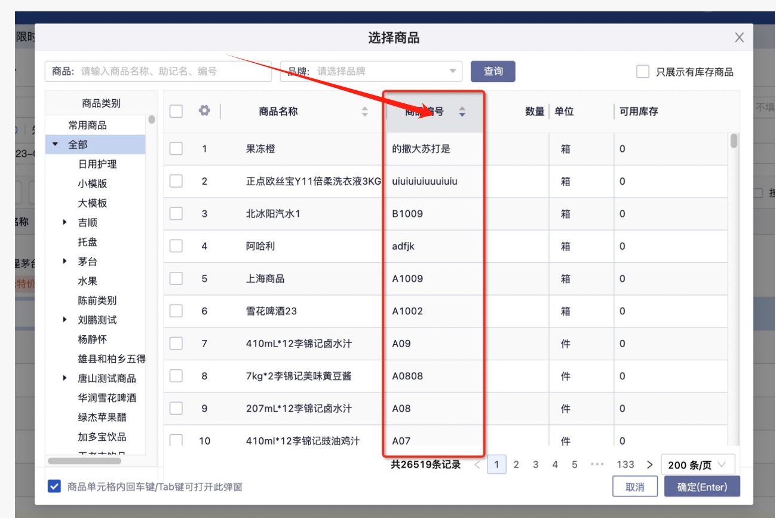The width and height of the screenshot is (776, 518).
Task: Close the select product dialog
Action: pos(739,38)
